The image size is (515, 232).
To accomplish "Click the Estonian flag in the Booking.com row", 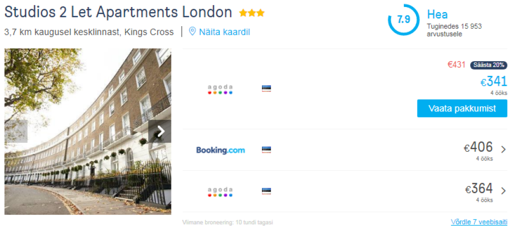I will (267, 150).
